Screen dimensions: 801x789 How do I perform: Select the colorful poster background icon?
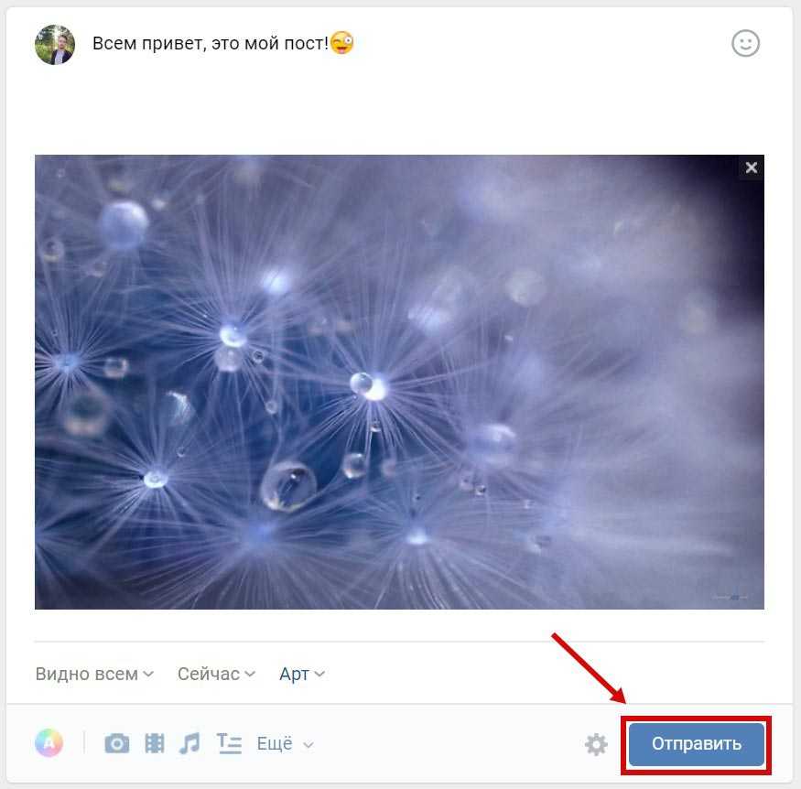coord(49,743)
